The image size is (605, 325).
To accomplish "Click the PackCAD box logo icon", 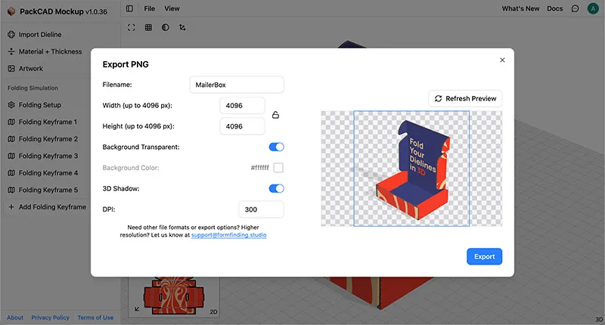I will 11,11.
